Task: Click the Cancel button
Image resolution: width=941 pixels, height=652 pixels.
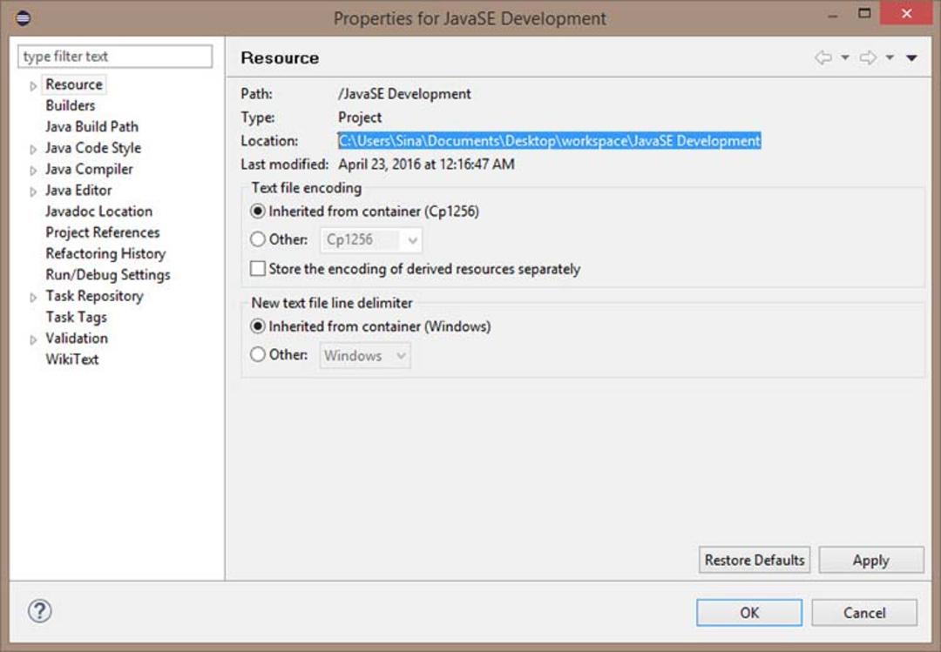Action: (x=864, y=613)
